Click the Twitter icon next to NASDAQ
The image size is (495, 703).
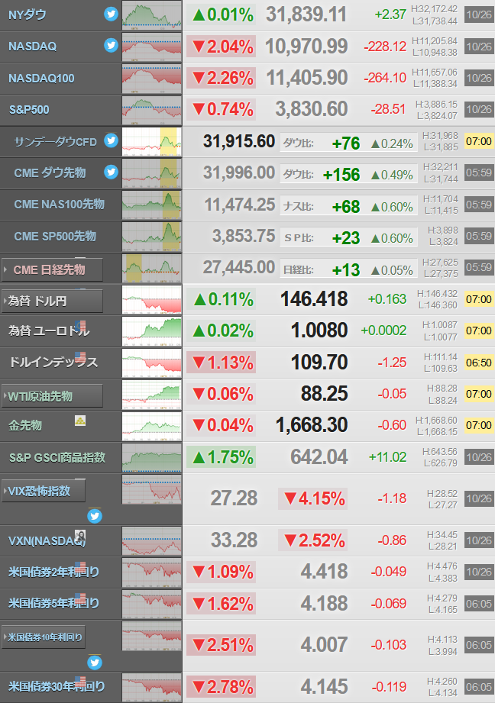tap(111, 45)
